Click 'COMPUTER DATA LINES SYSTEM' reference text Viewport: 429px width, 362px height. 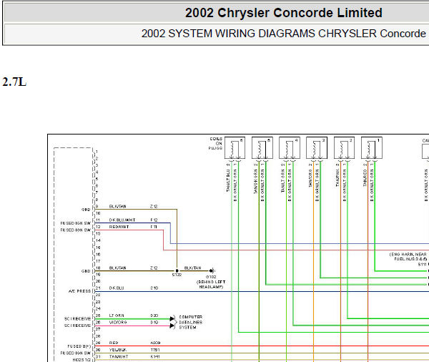[x=191, y=322]
